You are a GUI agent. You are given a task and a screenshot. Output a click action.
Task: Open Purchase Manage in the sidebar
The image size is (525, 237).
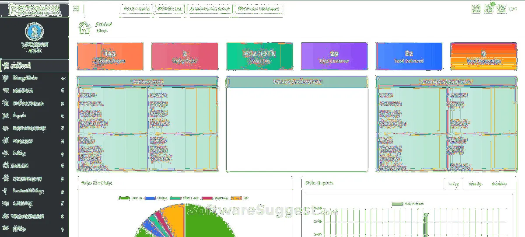tap(35, 104)
